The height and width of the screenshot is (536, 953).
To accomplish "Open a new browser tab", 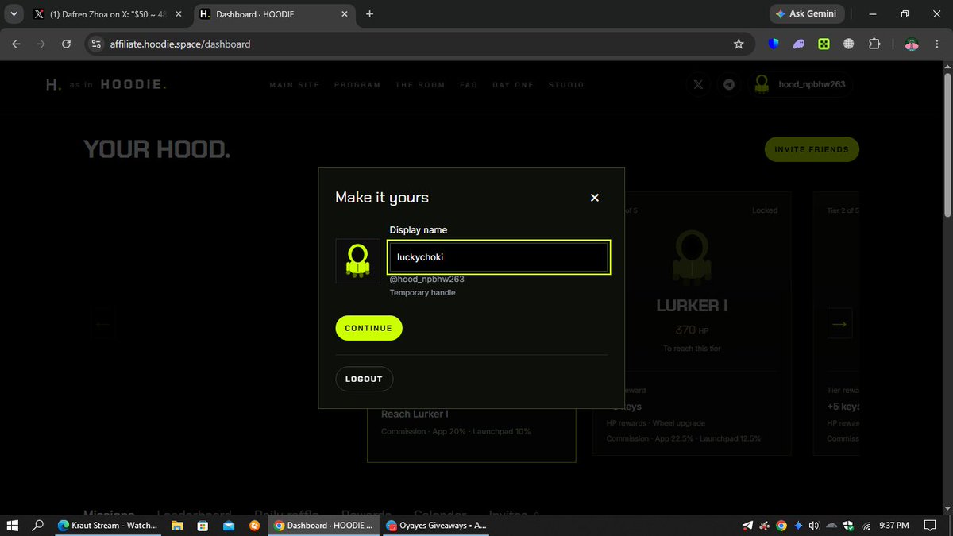I will pyautogui.click(x=370, y=14).
